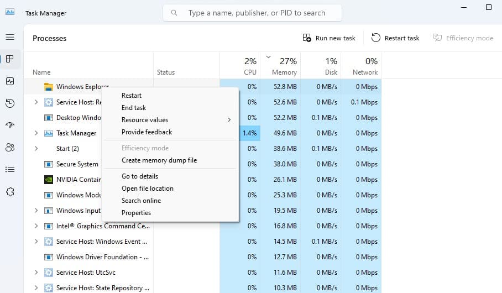Select the NVIDIA Container process row
The image size is (502, 293).
[79, 180]
